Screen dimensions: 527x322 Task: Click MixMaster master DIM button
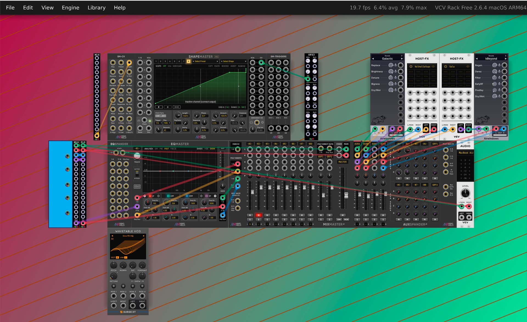pyautogui.click(x=339, y=220)
